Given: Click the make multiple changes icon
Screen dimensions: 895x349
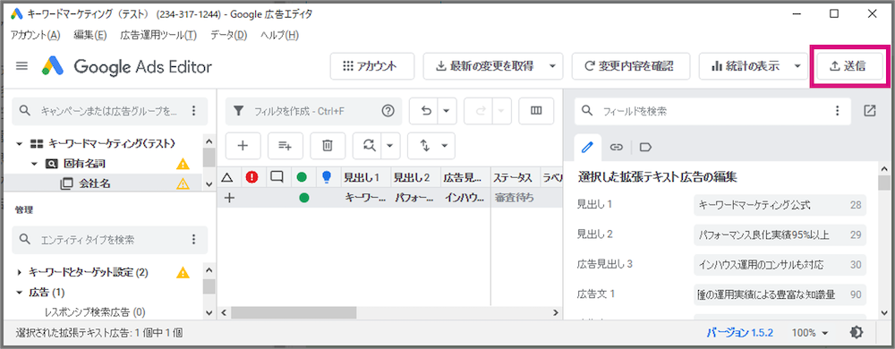Looking at the screenshot, I should pos(286,146).
